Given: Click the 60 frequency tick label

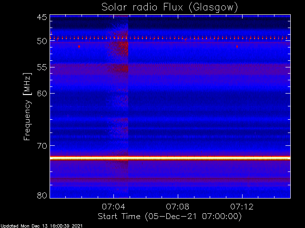Looking at the screenshot, I should coord(42,94).
